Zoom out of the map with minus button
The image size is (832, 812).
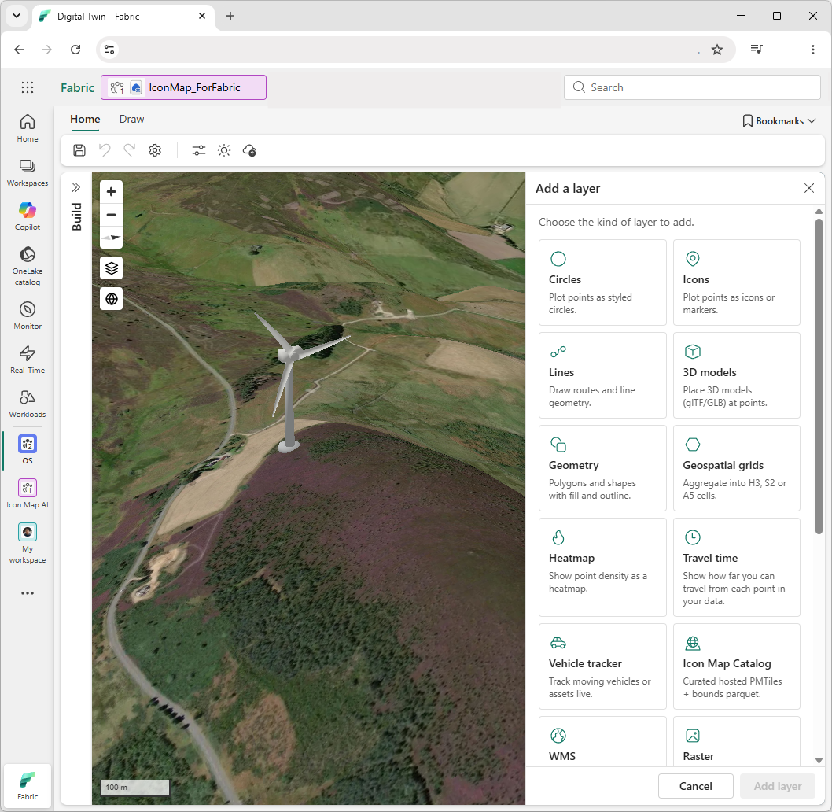click(112, 215)
